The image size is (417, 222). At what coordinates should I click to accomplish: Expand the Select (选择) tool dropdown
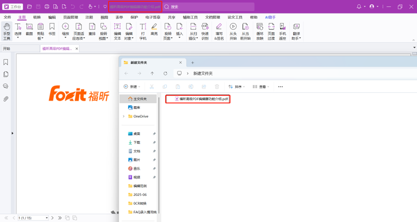[x=18, y=38]
